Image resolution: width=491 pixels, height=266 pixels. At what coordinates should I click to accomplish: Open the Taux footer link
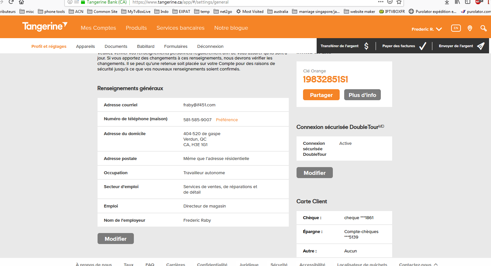click(129, 264)
